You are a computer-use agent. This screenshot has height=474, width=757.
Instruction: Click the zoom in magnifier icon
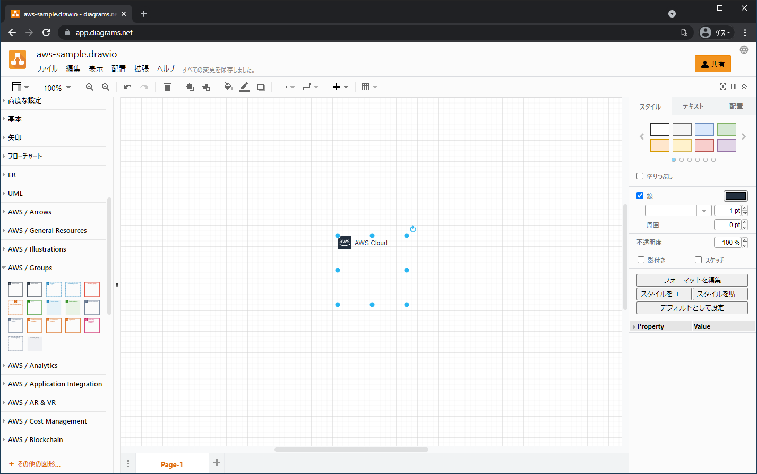[90, 87]
